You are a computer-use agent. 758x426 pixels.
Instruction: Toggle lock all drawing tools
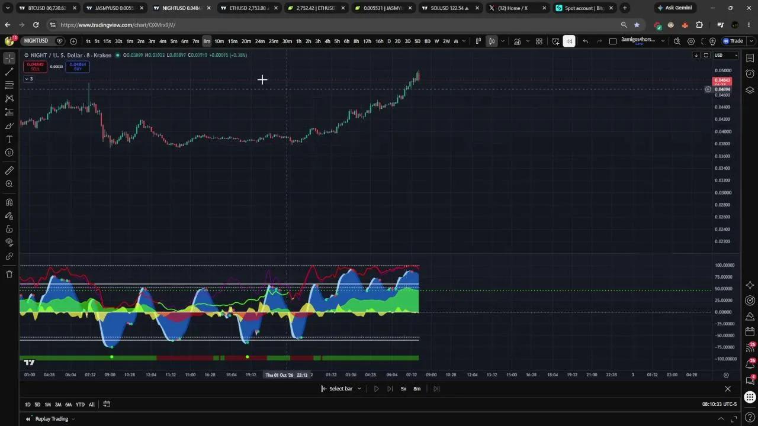pyautogui.click(x=9, y=229)
